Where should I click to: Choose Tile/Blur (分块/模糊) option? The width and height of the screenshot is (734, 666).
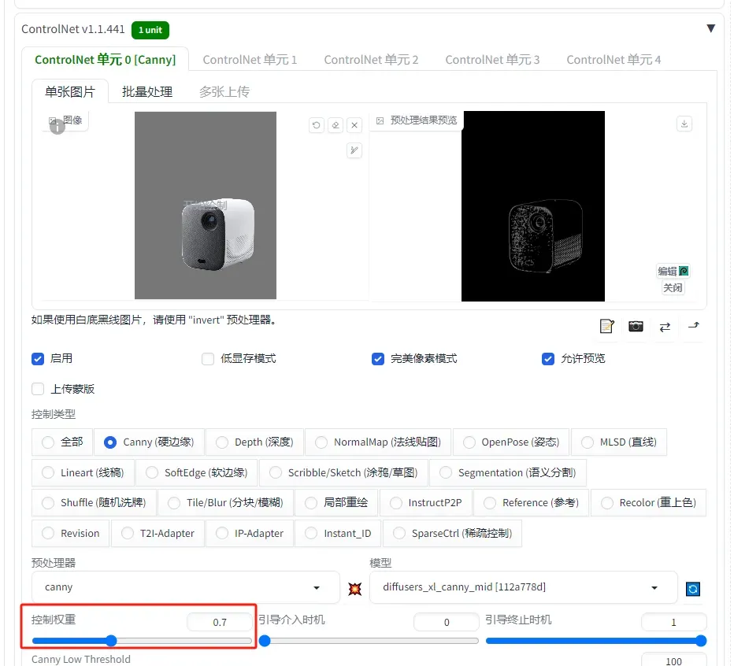coord(225,503)
